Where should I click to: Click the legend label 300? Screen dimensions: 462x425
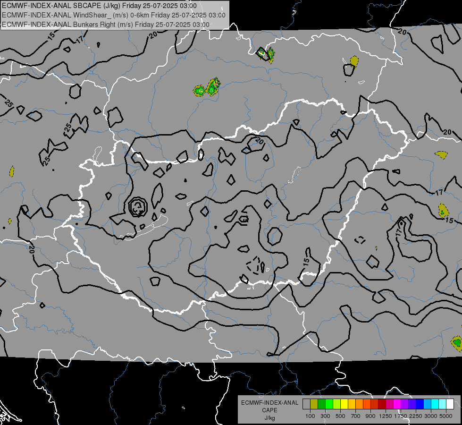pyautogui.click(x=325, y=416)
